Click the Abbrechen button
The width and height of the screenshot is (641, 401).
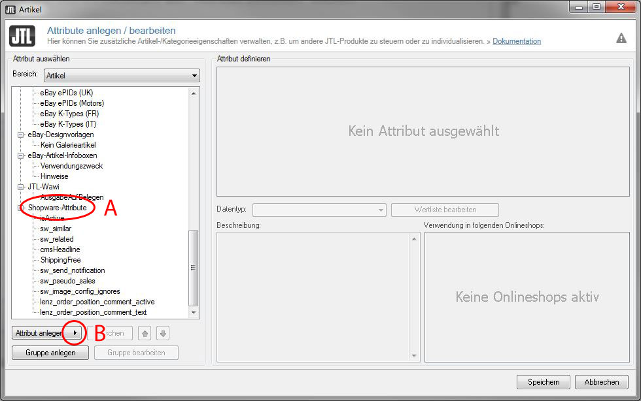click(602, 382)
